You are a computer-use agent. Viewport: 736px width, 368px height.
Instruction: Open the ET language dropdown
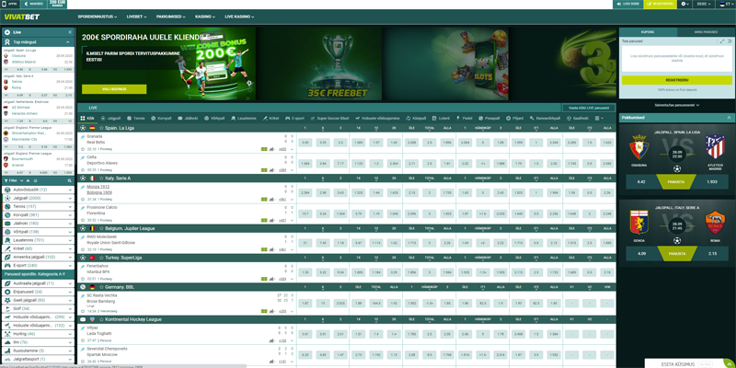tap(726, 4)
